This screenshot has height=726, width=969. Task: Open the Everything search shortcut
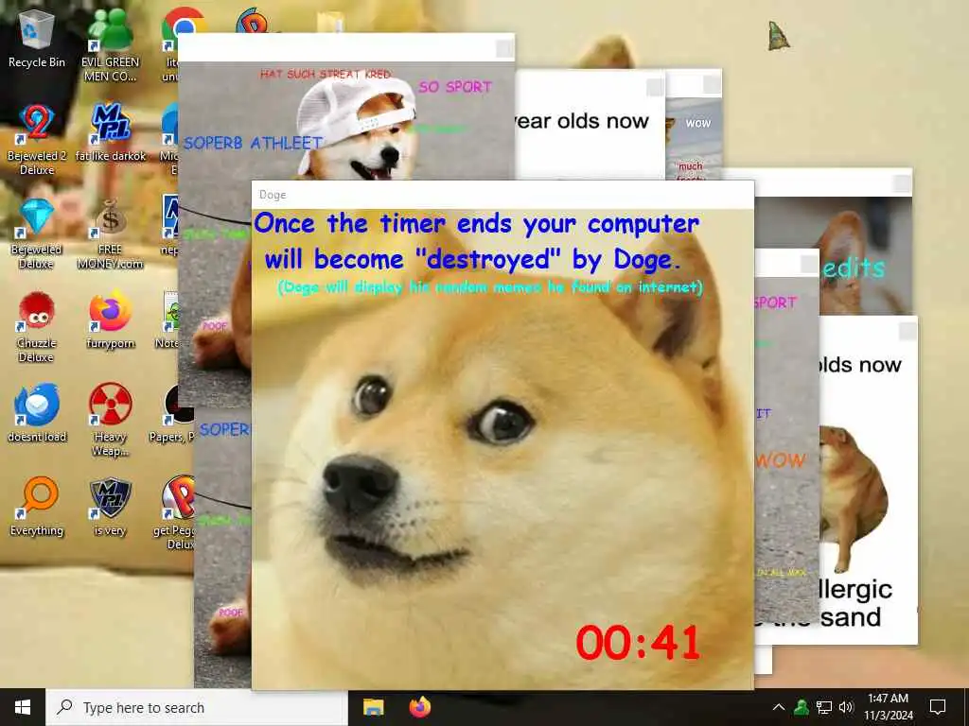[x=37, y=508]
